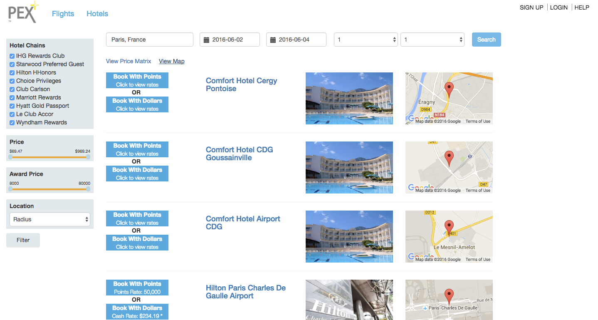Book With Dollars for Comfort Hotel Airport CDG

(137, 243)
